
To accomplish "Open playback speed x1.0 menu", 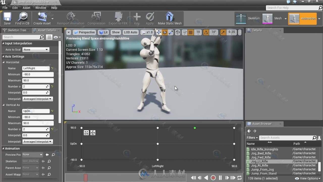I will coord(147,32).
